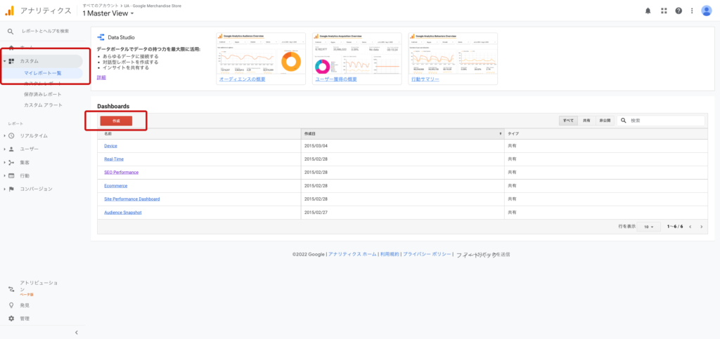
Task: Open the help question-mark icon
Action: (679, 11)
